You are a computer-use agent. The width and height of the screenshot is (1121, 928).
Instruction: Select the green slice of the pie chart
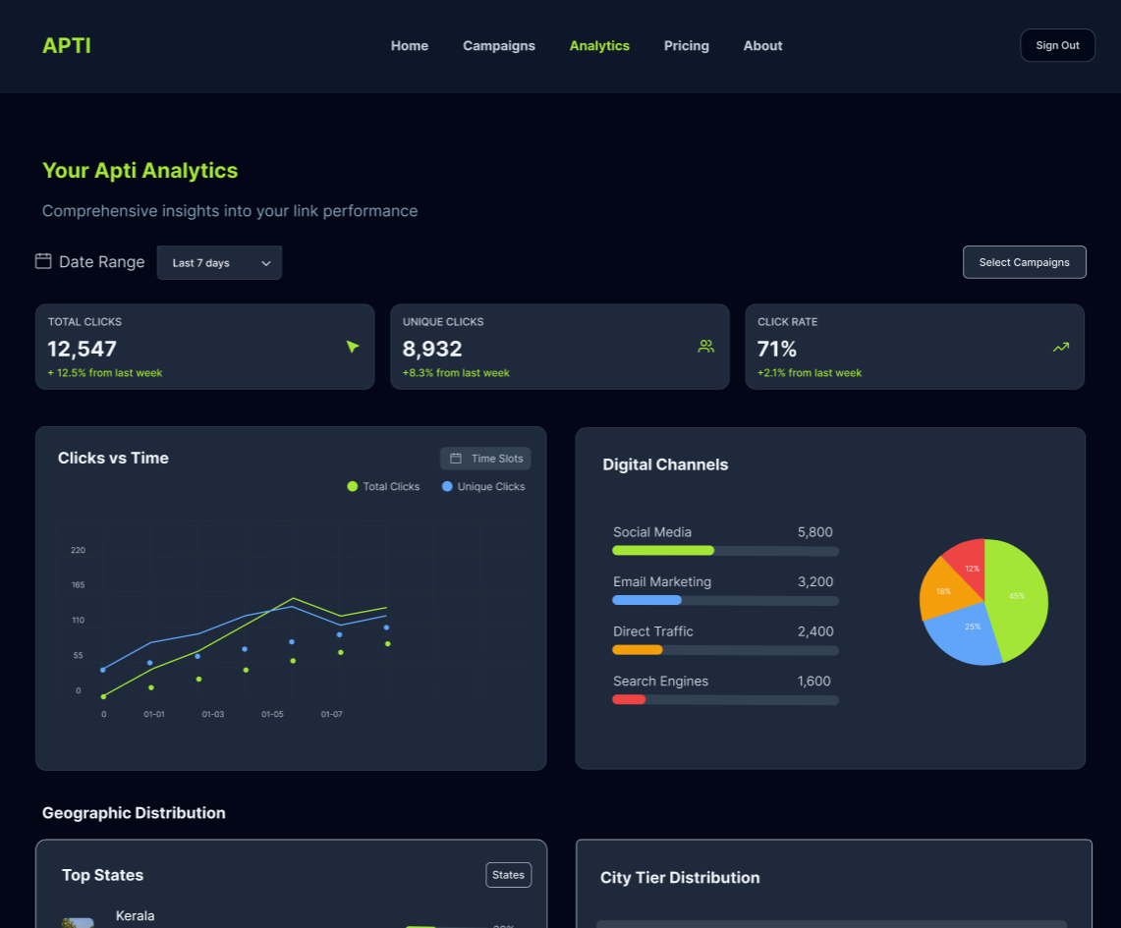pos(1017,594)
